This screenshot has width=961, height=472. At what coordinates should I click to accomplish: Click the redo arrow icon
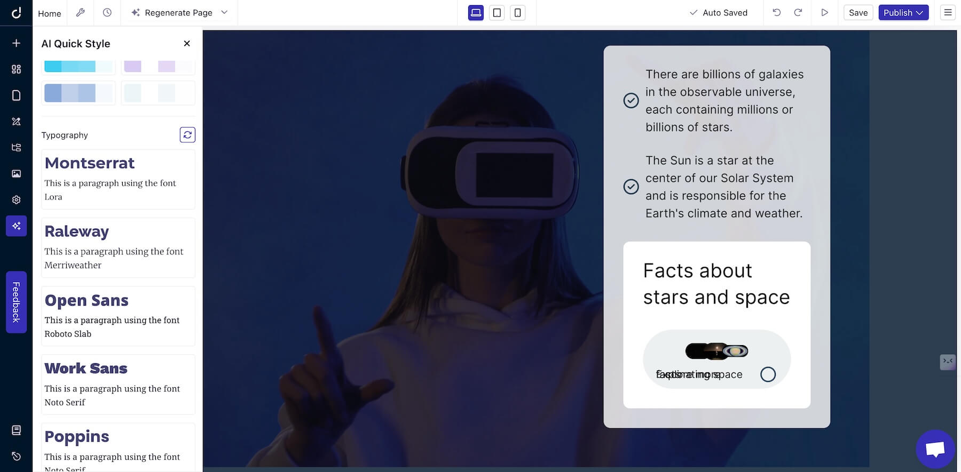click(798, 12)
